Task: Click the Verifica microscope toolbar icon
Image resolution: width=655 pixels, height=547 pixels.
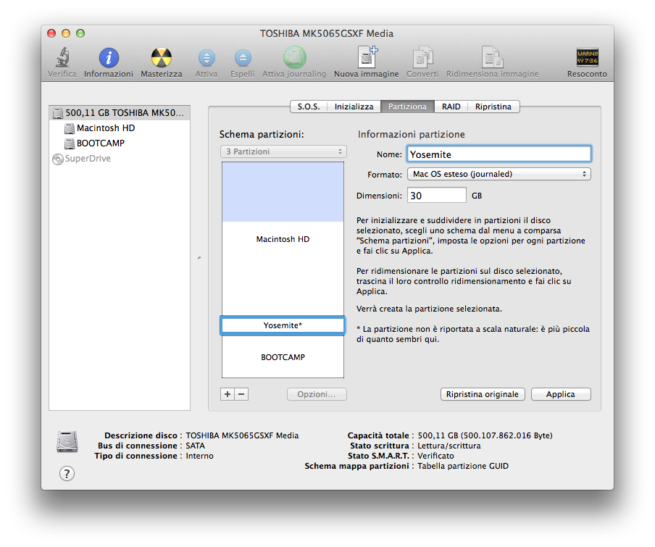Action: [62, 57]
